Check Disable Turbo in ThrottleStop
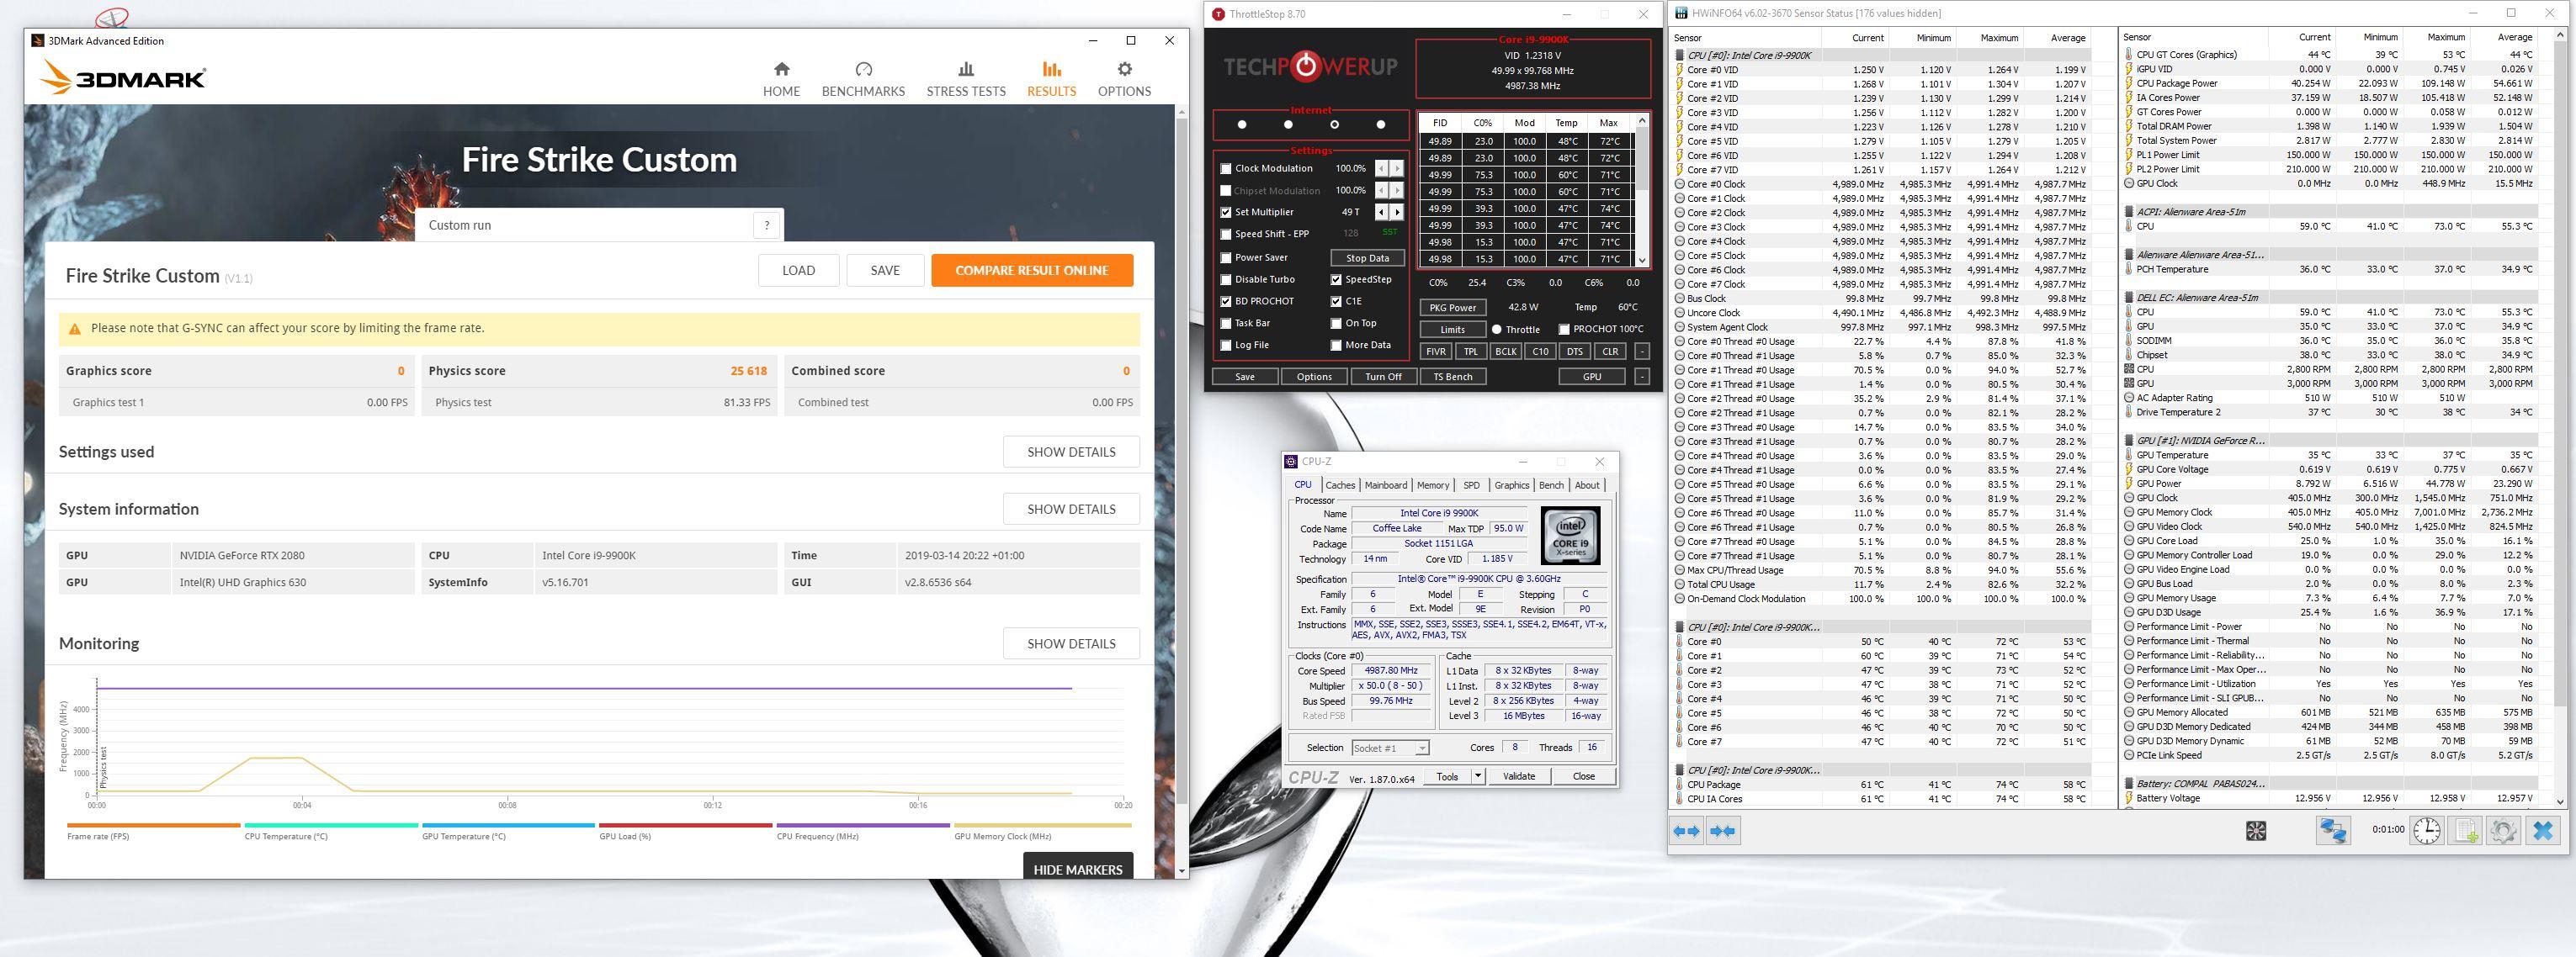The image size is (2576, 957). (1226, 280)
